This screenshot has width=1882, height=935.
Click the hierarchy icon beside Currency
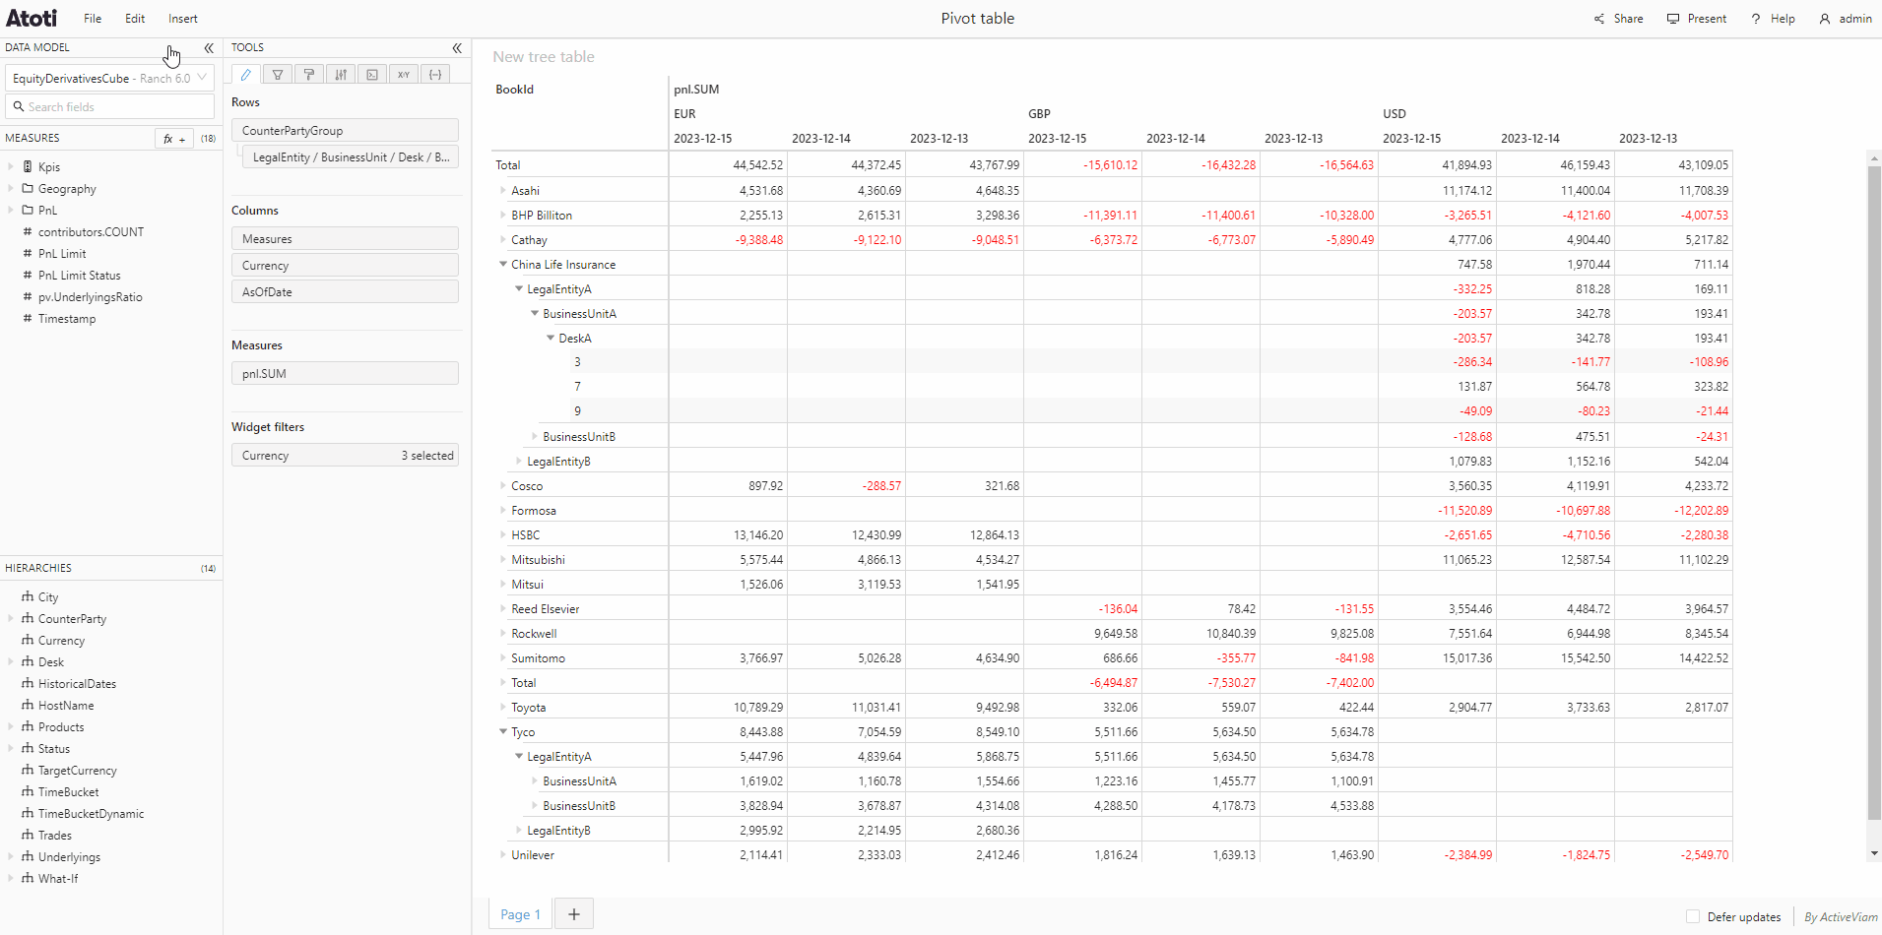tap(28, 640)
